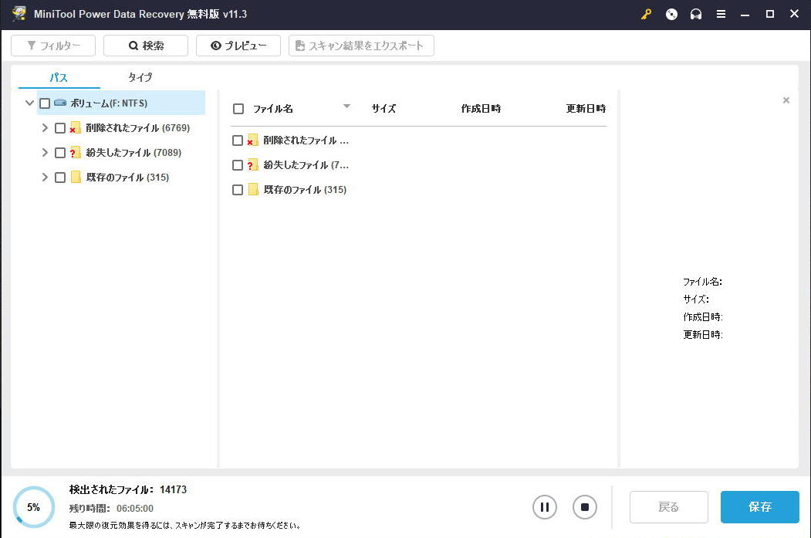Screen dimensions: 811x538
Task: Click the MiniTool logo in title bar
Action: (19, 13)
